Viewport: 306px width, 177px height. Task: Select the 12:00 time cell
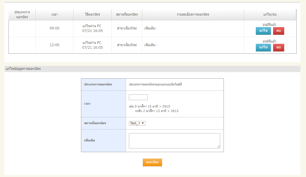click(54, 45)
